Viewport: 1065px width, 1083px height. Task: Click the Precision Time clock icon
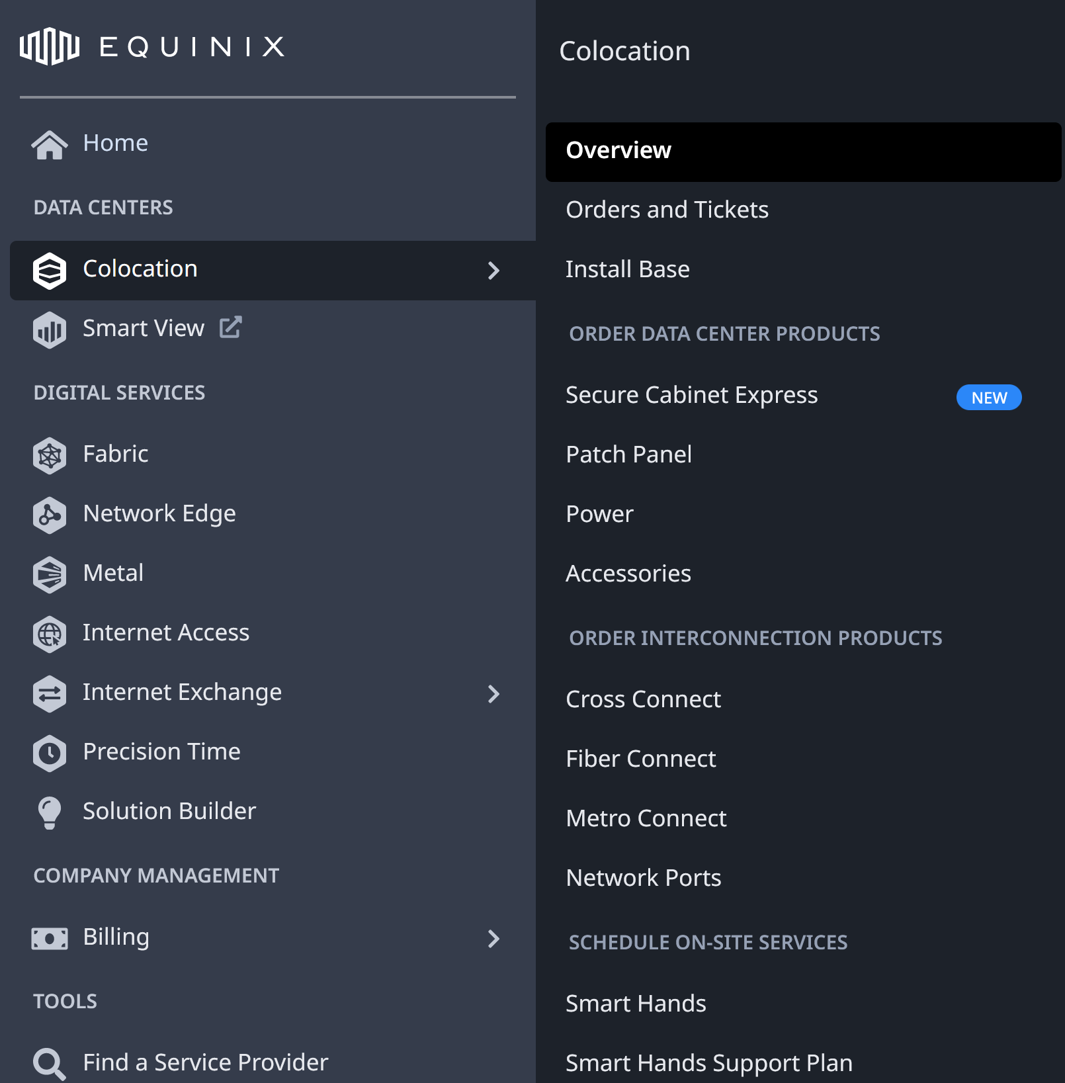click(x=50, y=753)
